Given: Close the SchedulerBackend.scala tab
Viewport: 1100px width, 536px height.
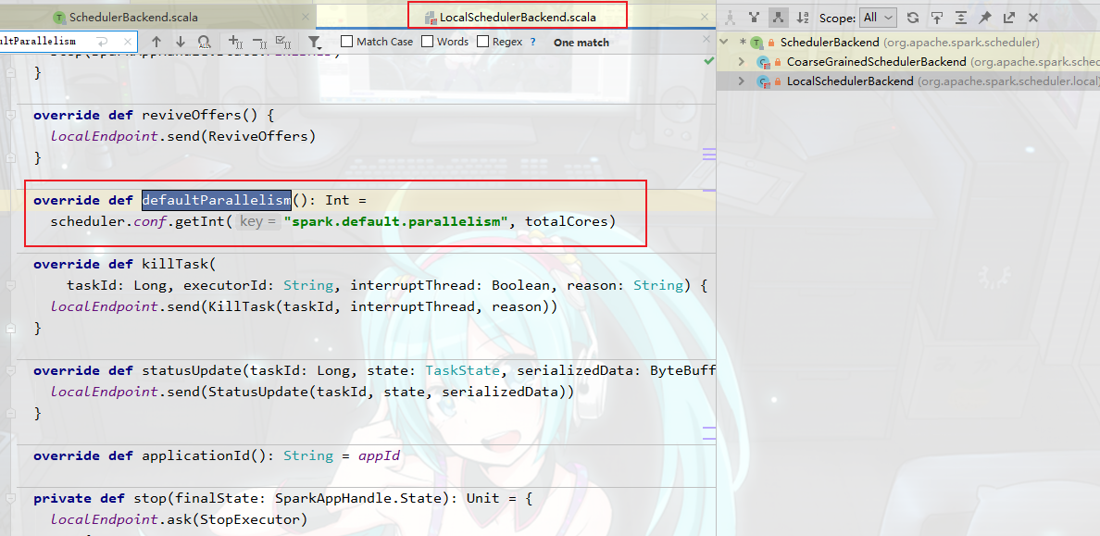Looking at the screenshot, I should click(x=306, y=17).
